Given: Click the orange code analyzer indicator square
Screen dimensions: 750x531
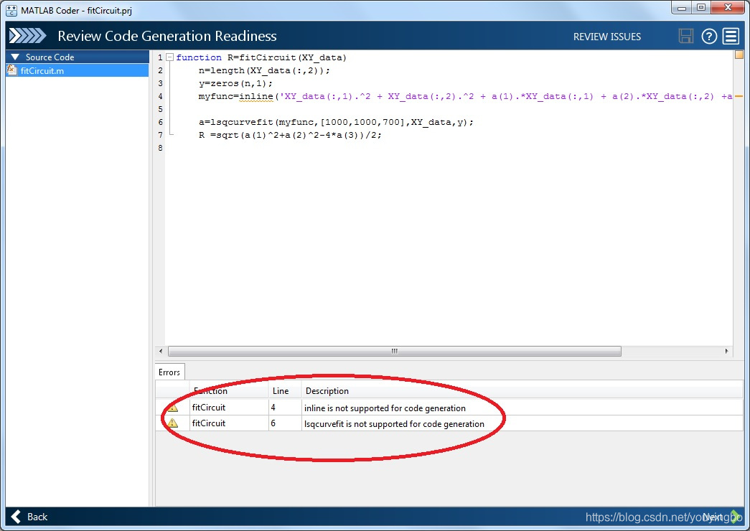Looking at the screenshot, I should coord(739,55).
